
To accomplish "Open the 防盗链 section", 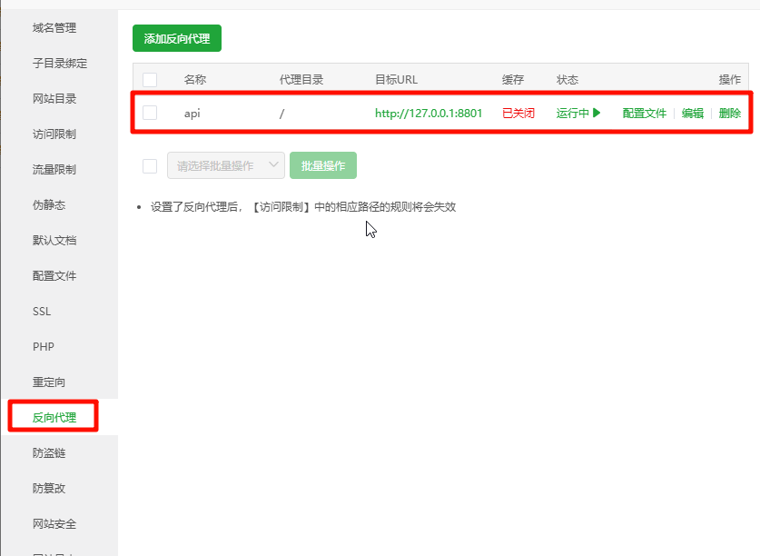I will [x=49, y=453].
